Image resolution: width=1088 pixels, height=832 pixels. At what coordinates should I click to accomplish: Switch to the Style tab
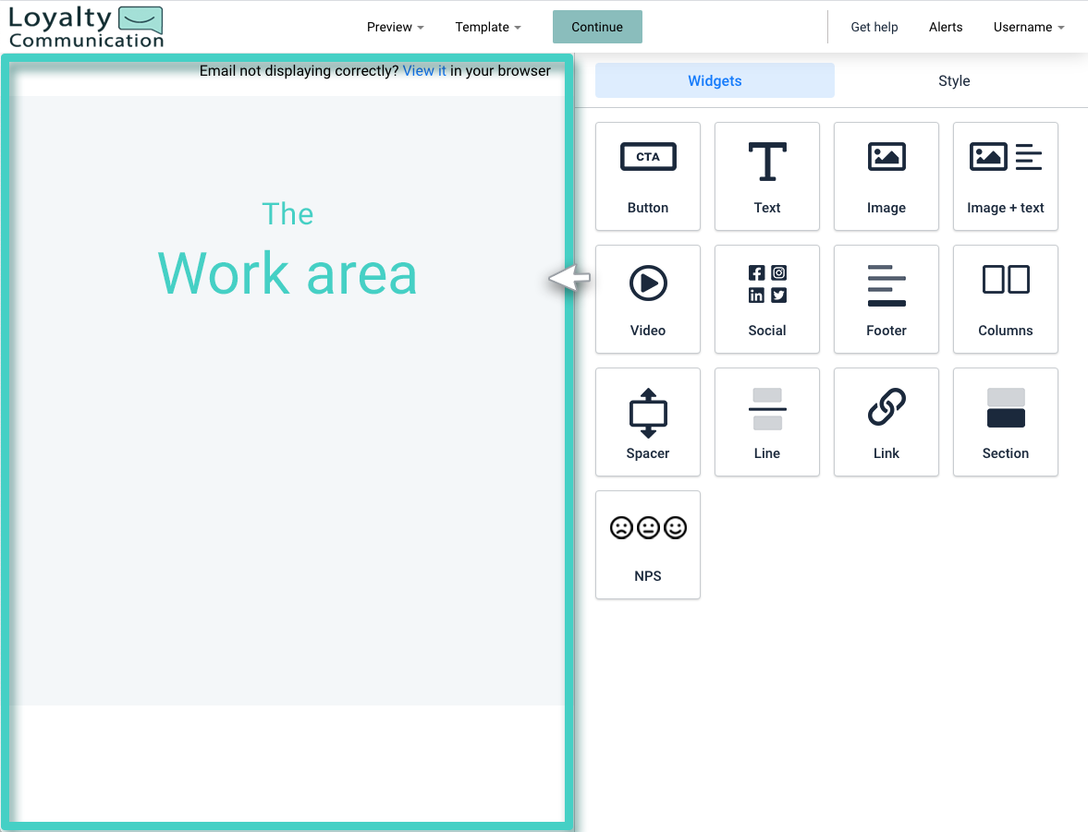point(954,80)
